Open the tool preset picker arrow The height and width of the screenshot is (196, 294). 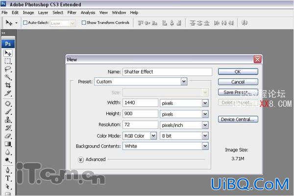click(x=16, y=23)
